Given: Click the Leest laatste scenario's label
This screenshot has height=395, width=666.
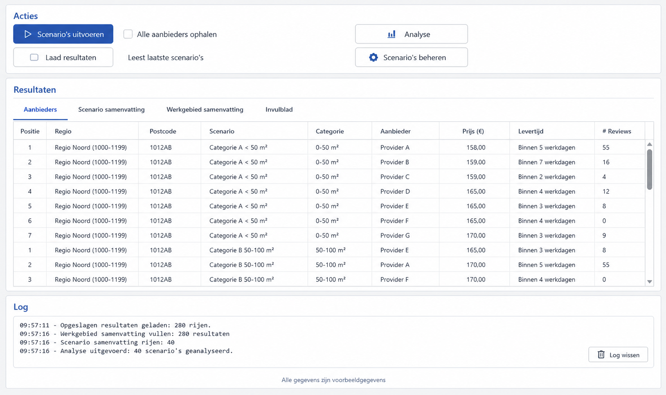Looking at the screenshot, I should (x=166, y=58).
